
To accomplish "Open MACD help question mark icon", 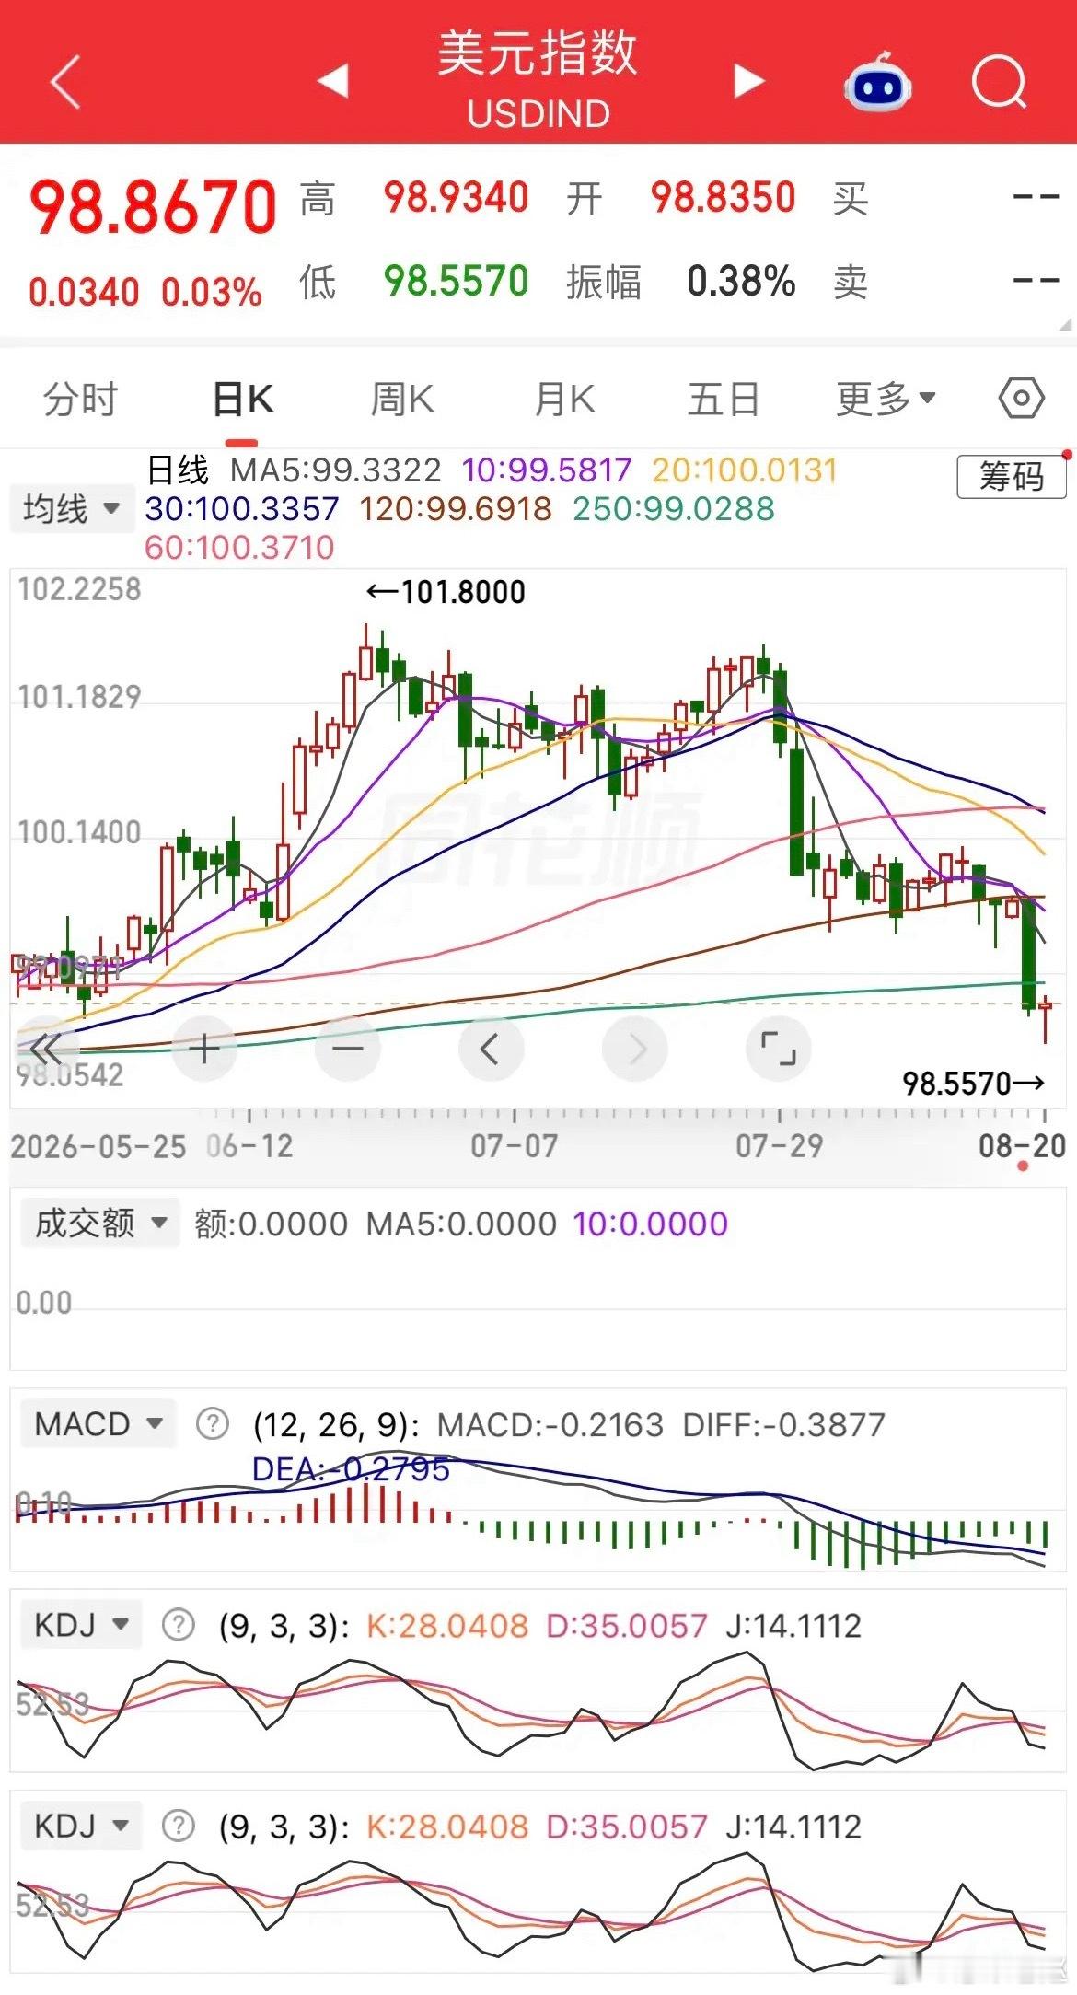I will [x=212, y=1424].
